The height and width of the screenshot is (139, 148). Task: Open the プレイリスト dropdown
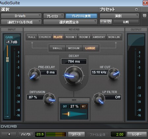point(54,16)
